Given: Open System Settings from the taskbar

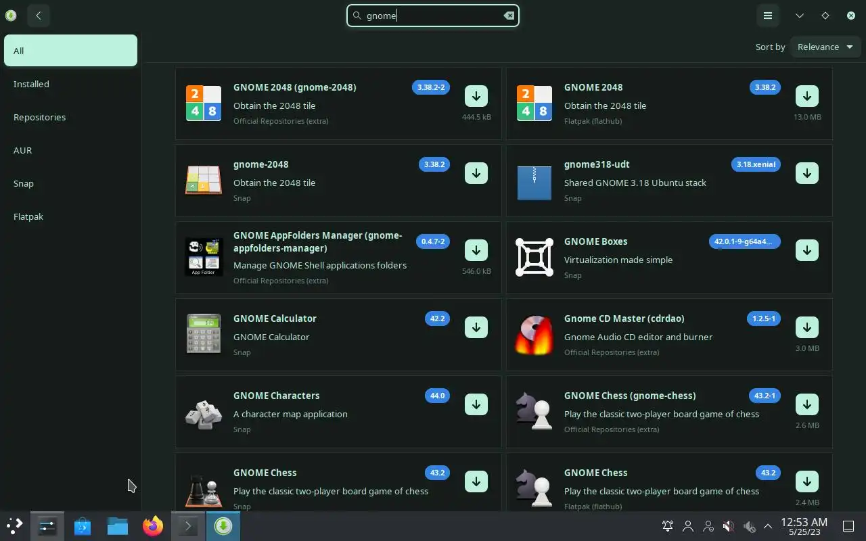Looking at the screenshot, I should coord(47,525).
